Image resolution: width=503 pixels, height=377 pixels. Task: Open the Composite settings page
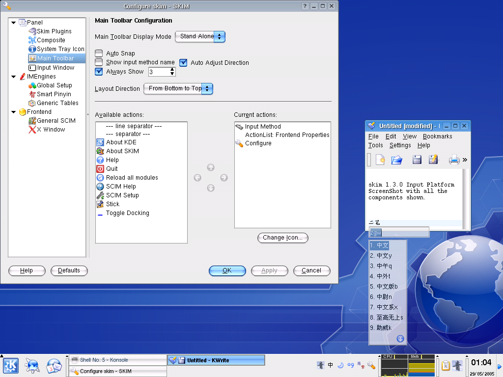tap(47, 40)
